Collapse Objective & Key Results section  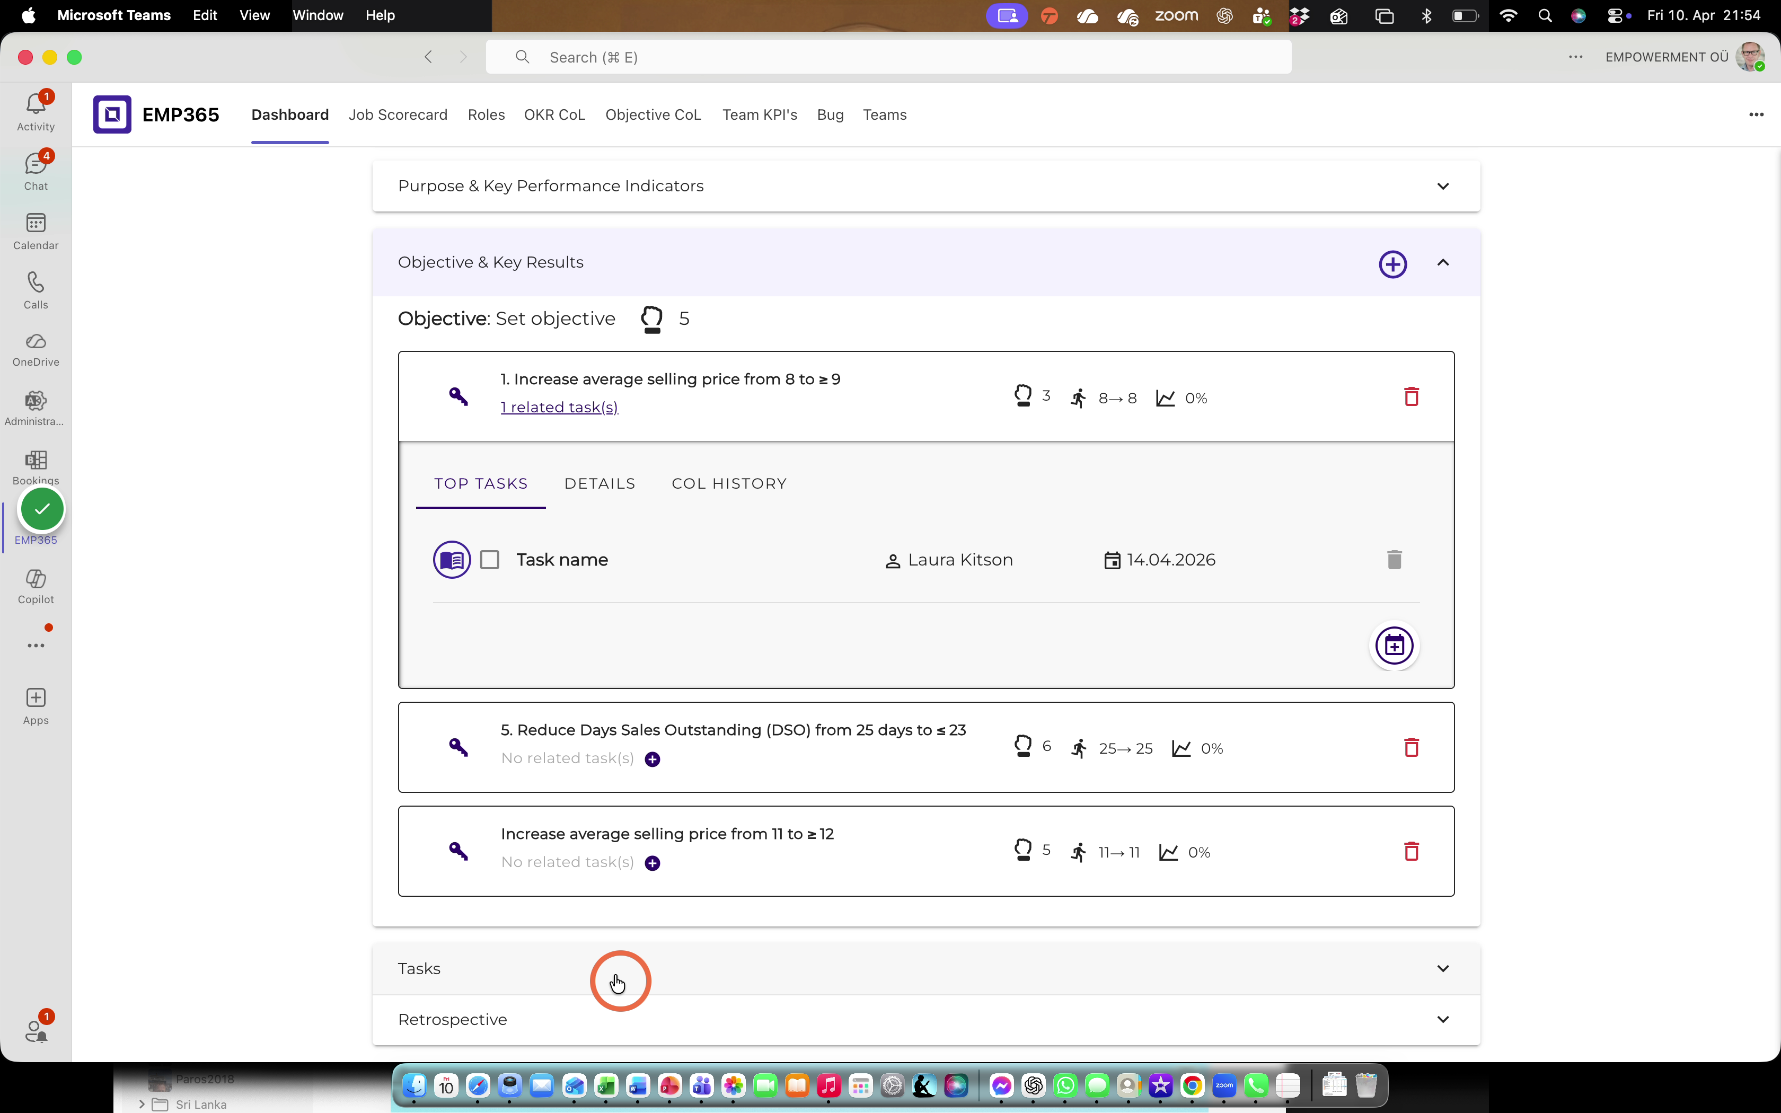(x=1442, y=263)
